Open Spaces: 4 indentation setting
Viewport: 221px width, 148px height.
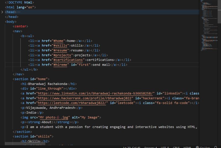click(151, 147)
